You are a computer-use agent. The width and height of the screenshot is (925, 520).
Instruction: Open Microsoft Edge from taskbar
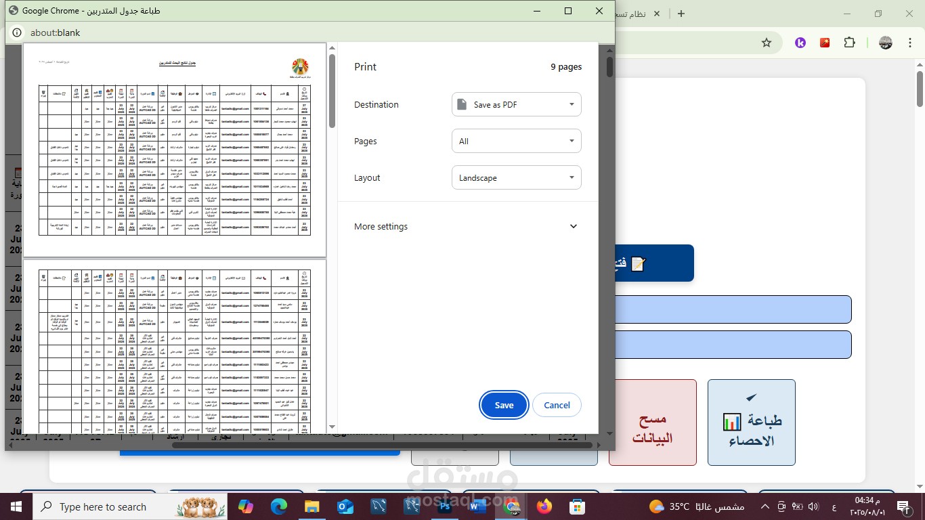point(279,506)
